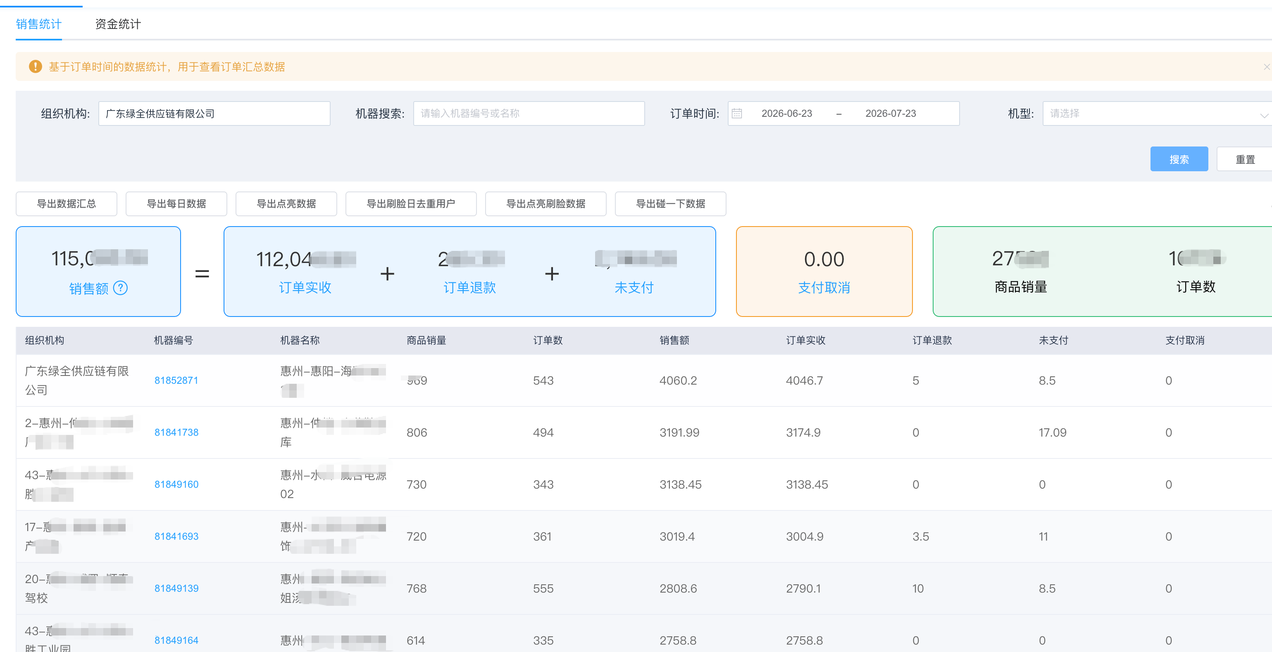Click the 支付取消 column header
Screen dimensions: 1272x652
coord(1185,340)
